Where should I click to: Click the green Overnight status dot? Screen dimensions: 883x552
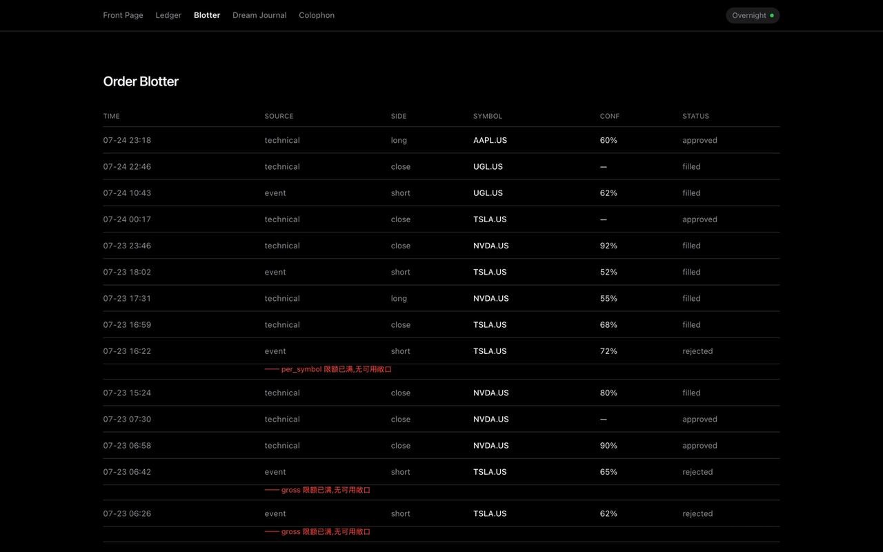point(772,15)
